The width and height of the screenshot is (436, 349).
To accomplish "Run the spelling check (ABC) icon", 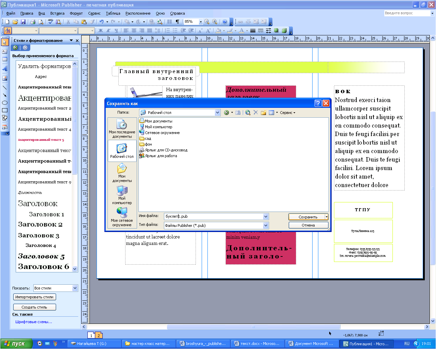I will (x=51, y=22).
